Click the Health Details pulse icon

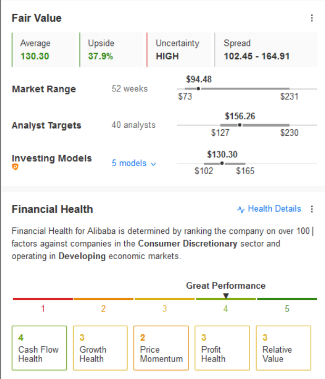[241, 210]
